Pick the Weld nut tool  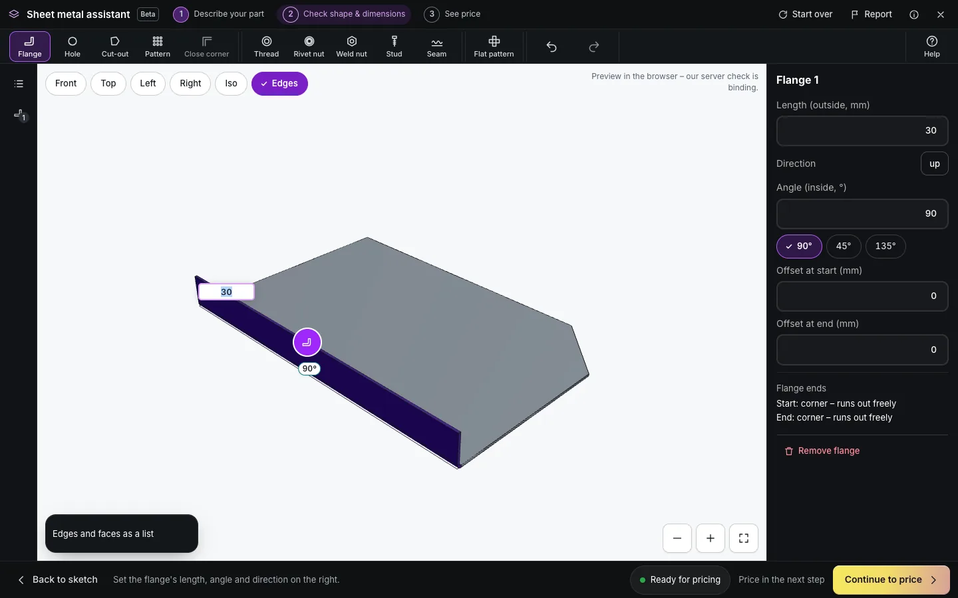(352, 47)
